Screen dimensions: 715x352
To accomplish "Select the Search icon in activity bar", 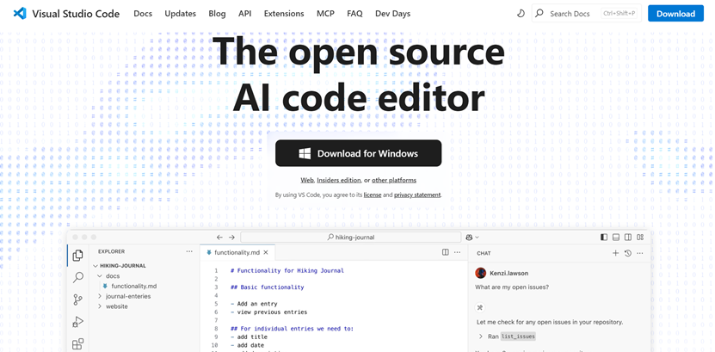I will point(78,277).
